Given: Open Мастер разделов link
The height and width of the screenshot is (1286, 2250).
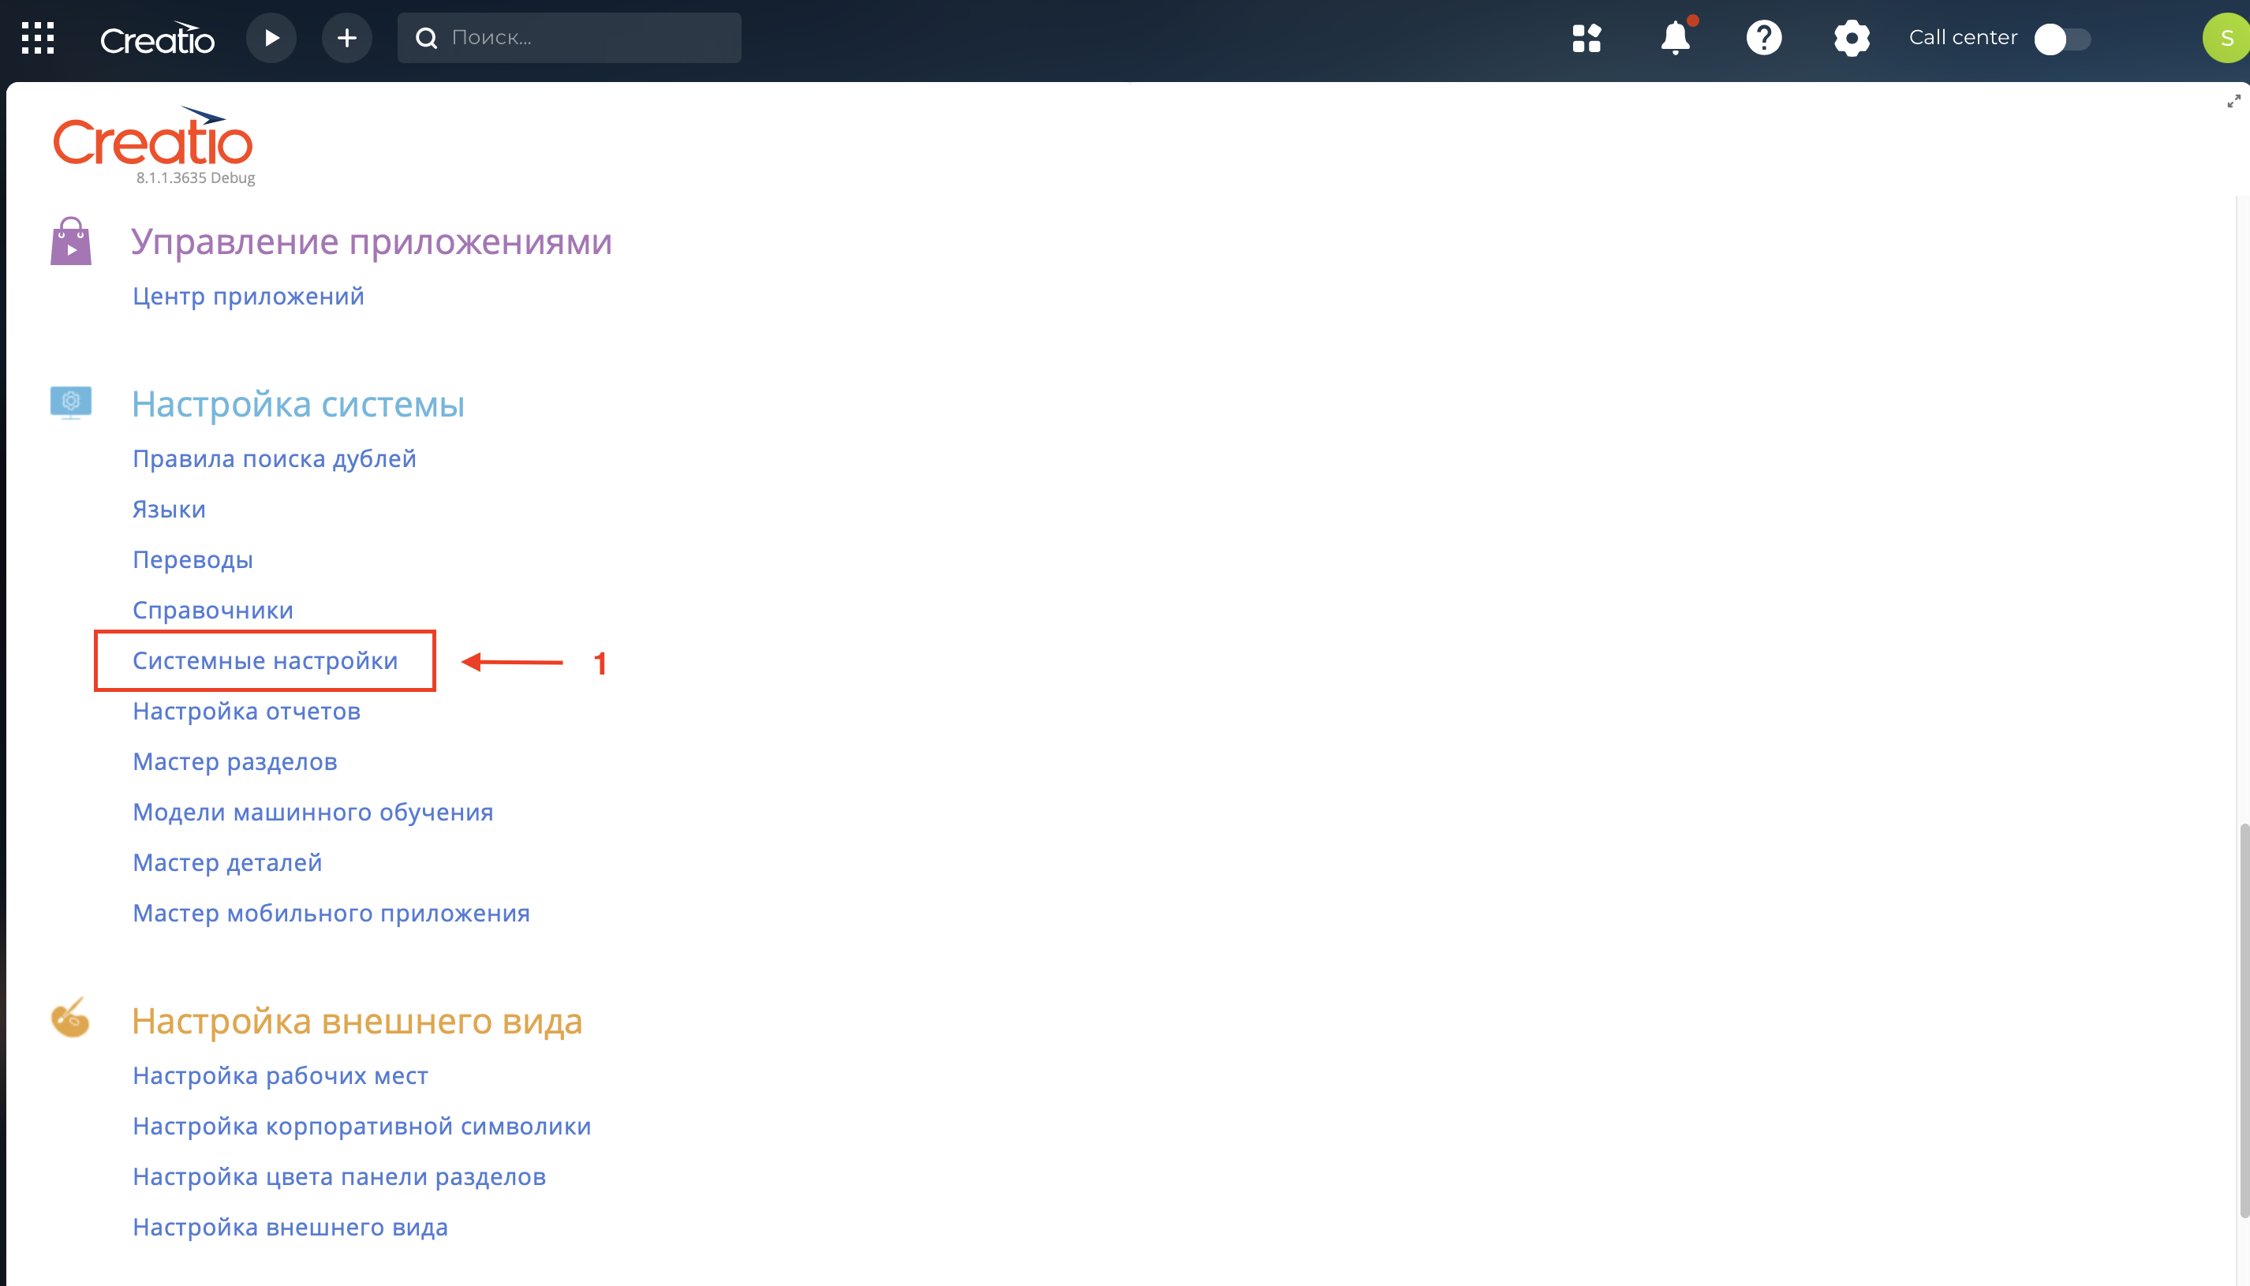Looking at the screenshot, I should (x=235, y=761).
